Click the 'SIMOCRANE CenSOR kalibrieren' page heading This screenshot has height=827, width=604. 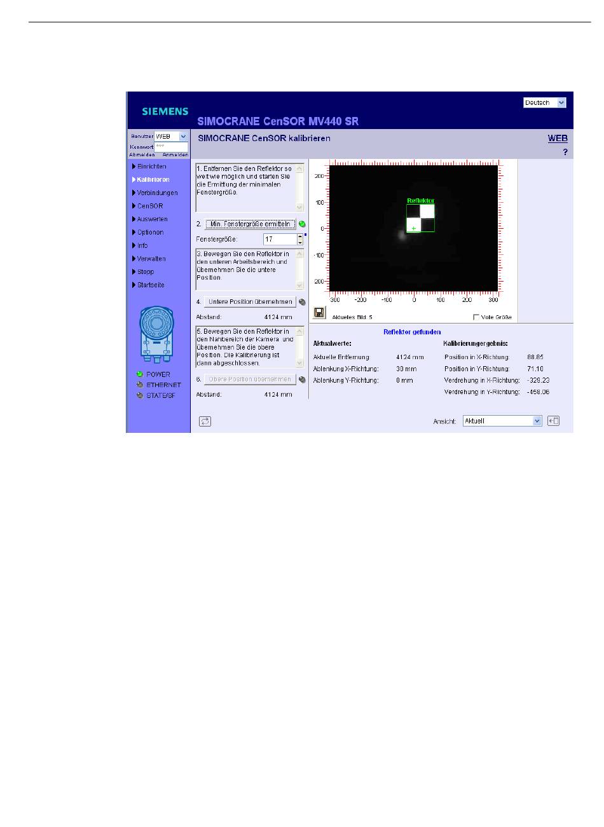coord(264,138)
